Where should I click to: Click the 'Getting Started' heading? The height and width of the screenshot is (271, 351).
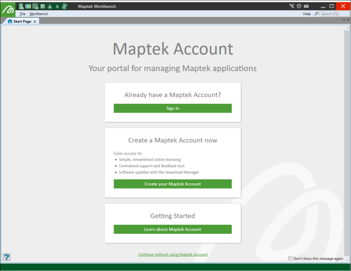(x=173, y=216)
